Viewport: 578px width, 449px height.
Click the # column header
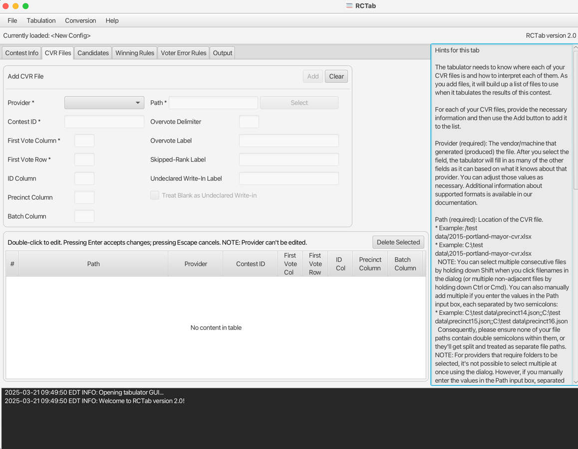(x=12, y=264)
